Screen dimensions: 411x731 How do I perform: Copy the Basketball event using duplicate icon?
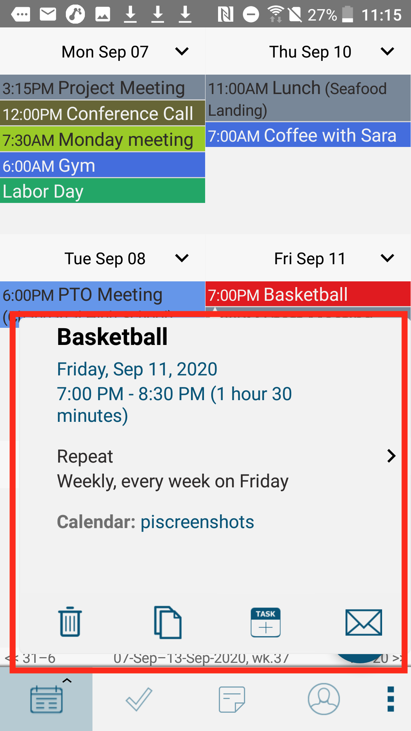pyautogui.click(x=168, y=622)
